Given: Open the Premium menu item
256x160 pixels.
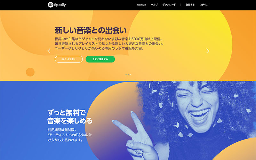Looking at the screenshot, I should tap(141, 5).
